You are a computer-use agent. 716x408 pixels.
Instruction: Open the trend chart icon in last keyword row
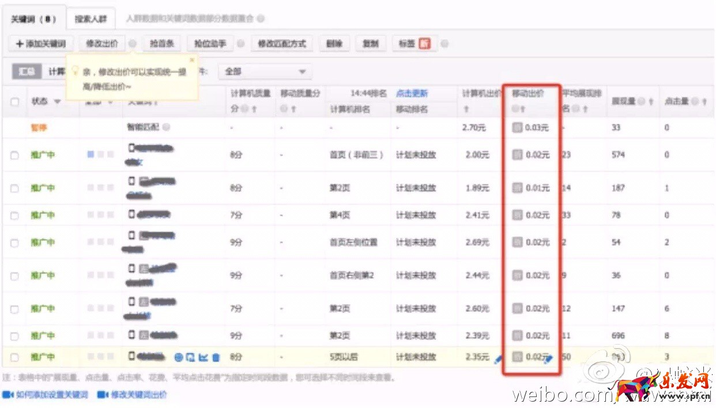point(203,357)
